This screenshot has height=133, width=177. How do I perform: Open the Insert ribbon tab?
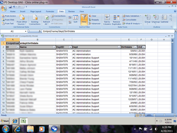pyautogui.click(x=23, y=11)
